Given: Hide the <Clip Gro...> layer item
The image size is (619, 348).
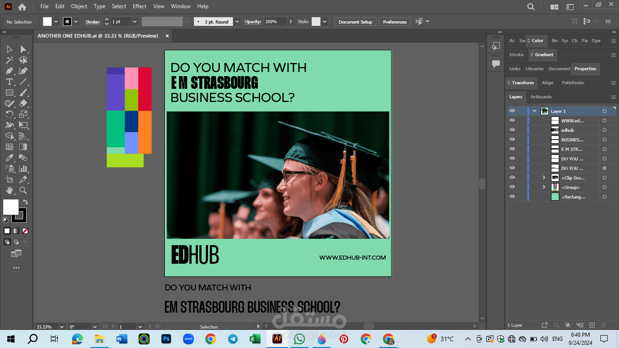Looking at the screenshot, I should (512, 178).
